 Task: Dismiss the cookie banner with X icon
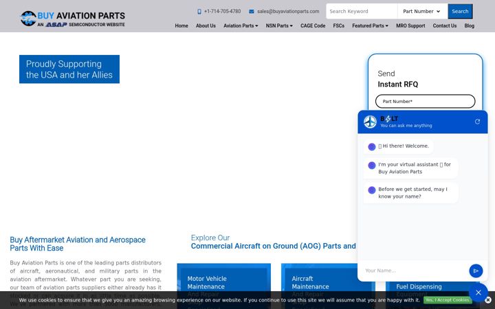(x=488, y=300)
